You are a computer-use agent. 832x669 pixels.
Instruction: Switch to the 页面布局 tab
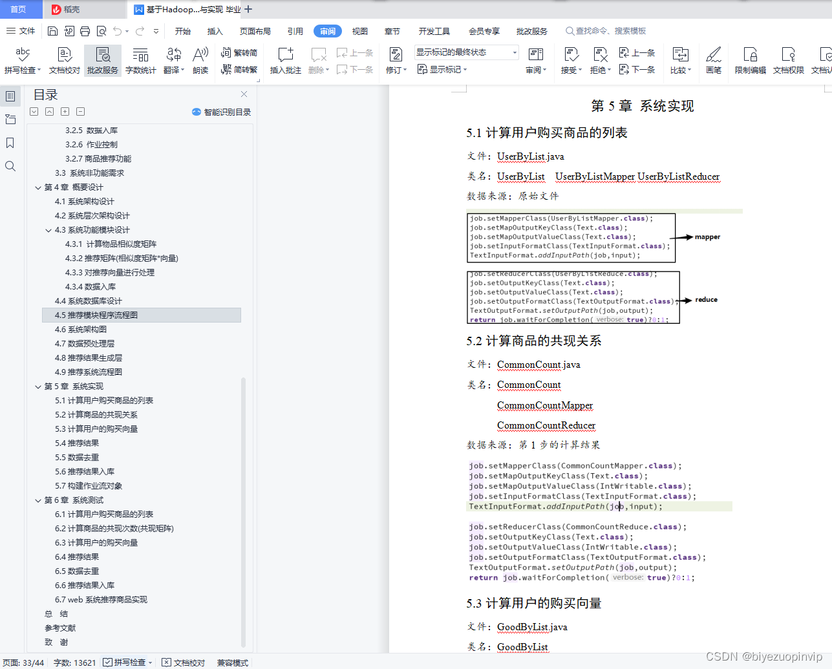click(x=255, y=31)
